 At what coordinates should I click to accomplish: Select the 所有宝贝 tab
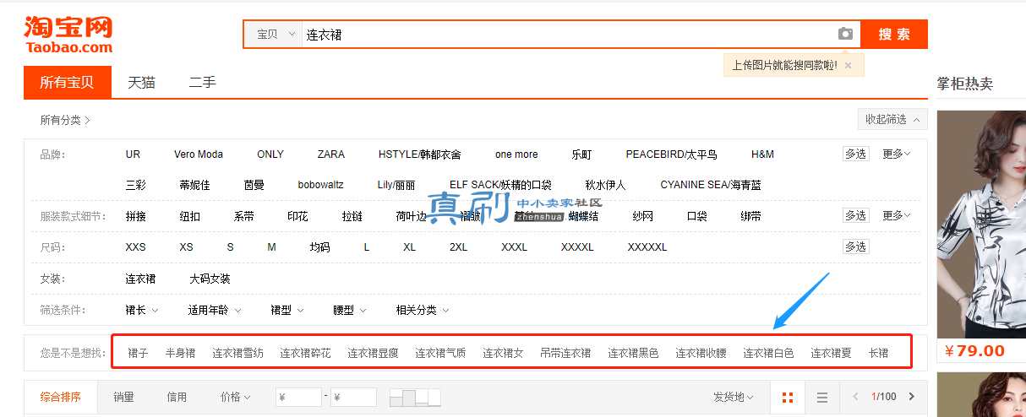67,82
